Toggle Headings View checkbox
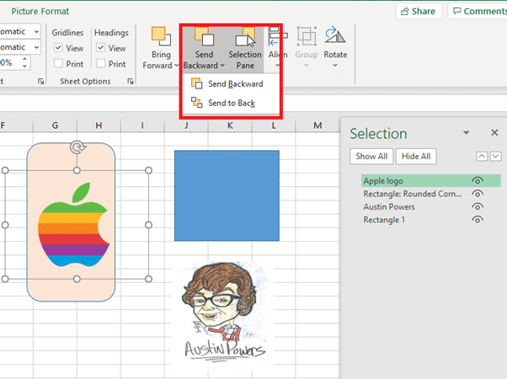 tap(100, 48)
